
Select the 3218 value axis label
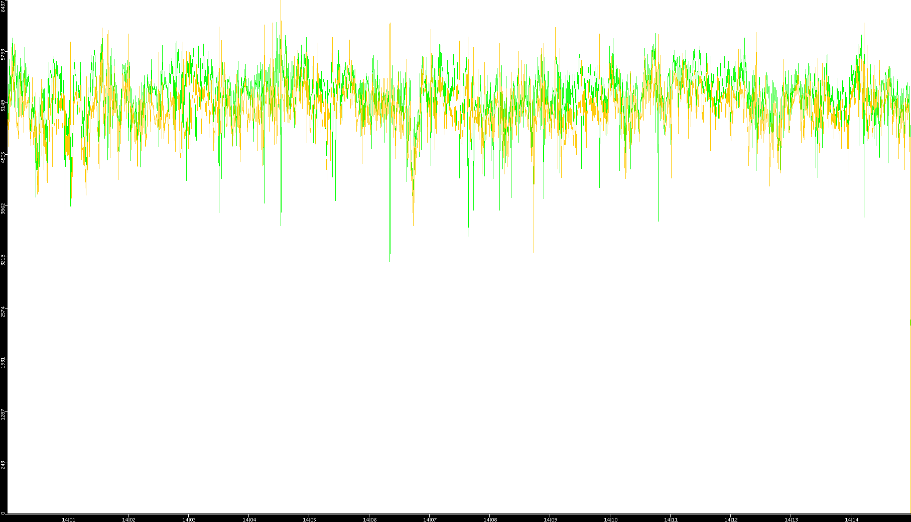pyautogui.click(x=3, y=260)
